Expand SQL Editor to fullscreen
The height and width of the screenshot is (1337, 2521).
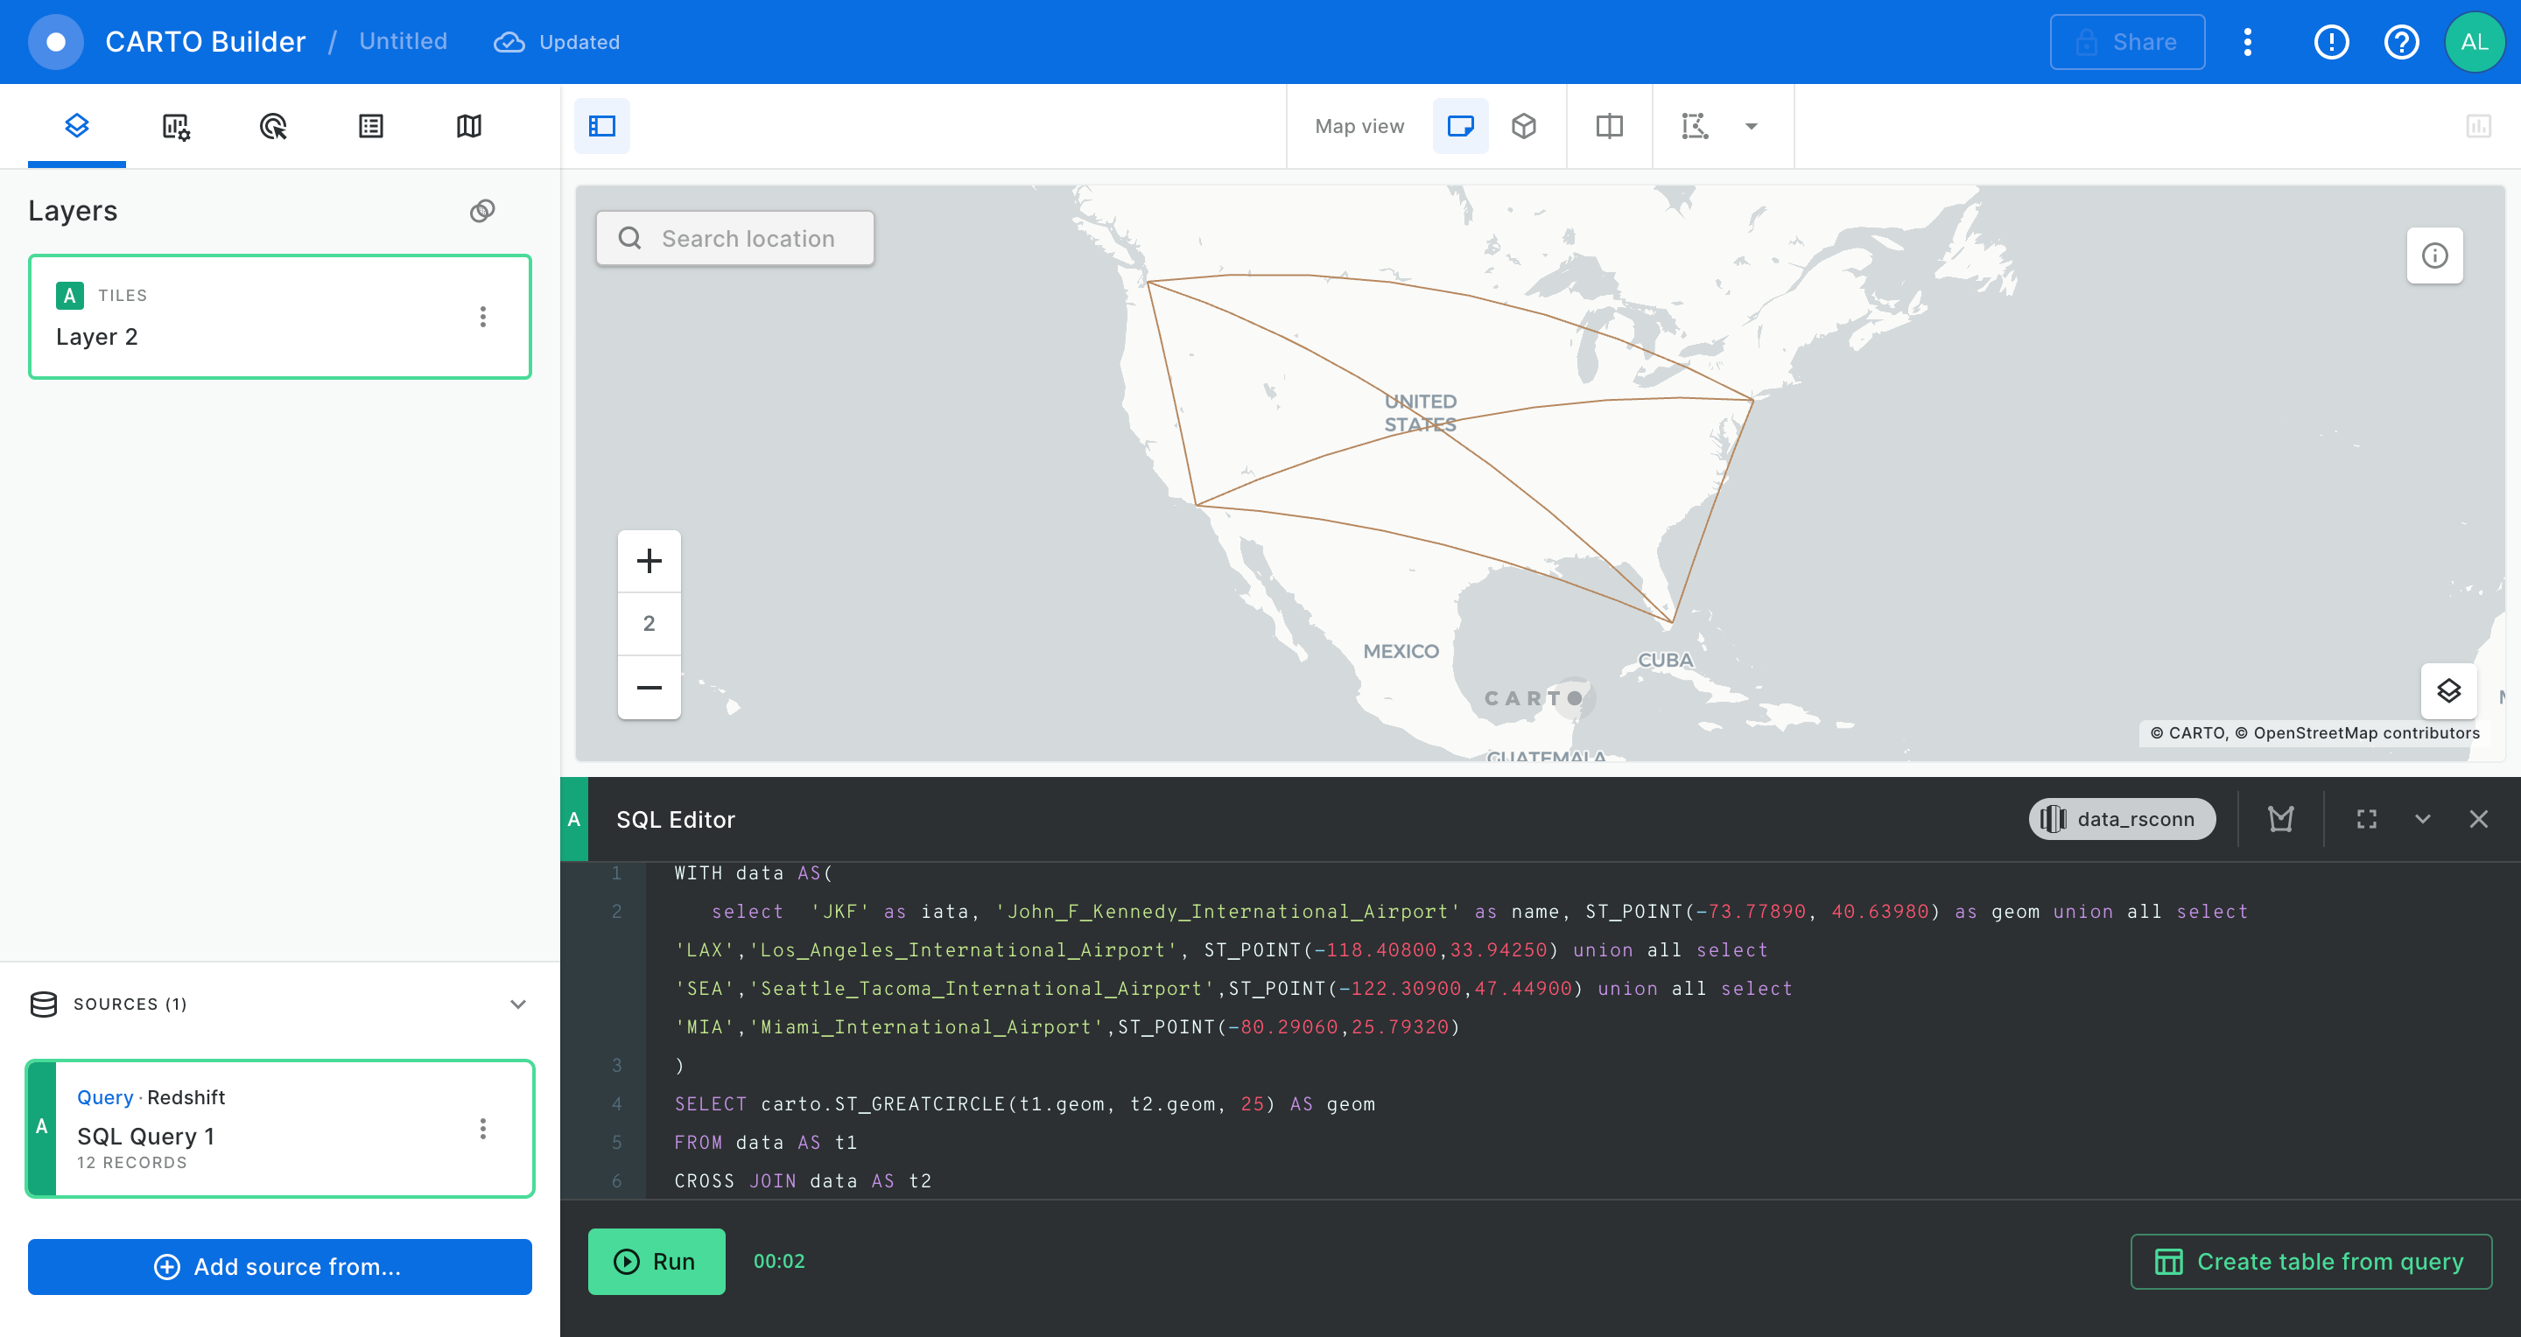[2366, 820]
